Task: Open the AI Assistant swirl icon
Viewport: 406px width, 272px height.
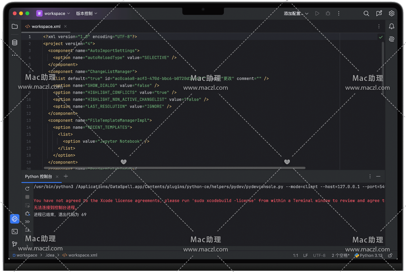Action: (x=392, y=39)
